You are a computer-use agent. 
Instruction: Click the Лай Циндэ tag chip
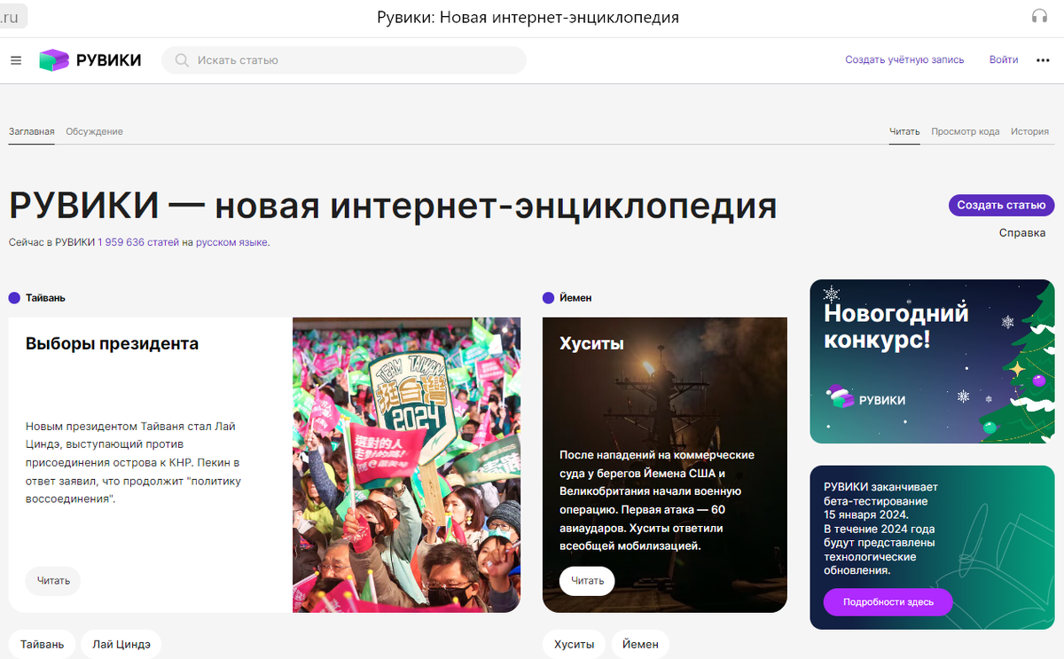coord(121,644)
